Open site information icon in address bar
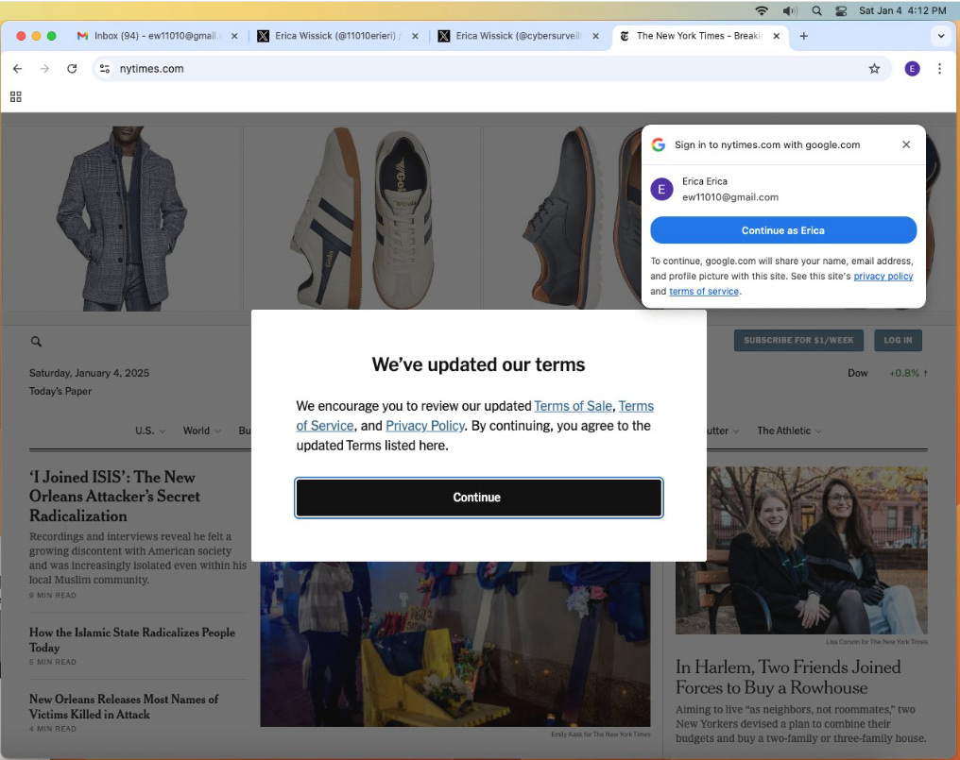 (105, 69)
